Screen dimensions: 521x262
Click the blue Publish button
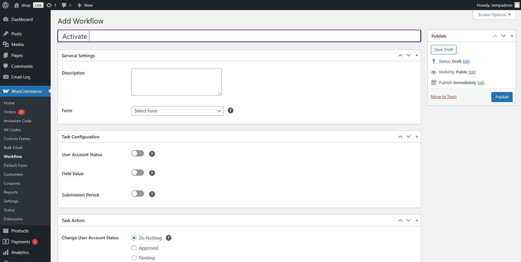coord(502,97)
